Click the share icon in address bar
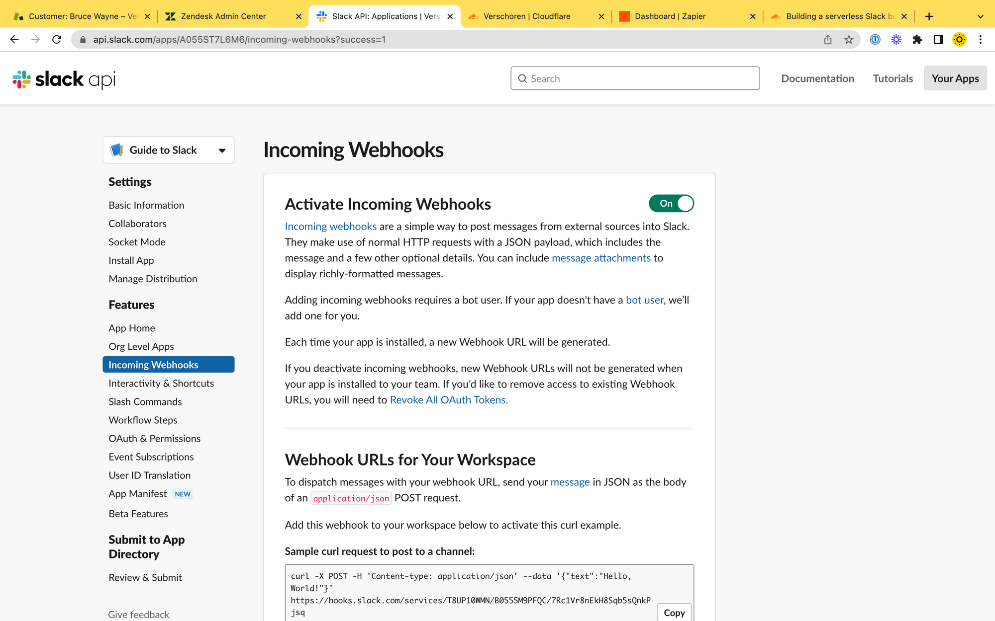Image resolution: width=995 pixels, height=621 pixels. click(828, 39)
